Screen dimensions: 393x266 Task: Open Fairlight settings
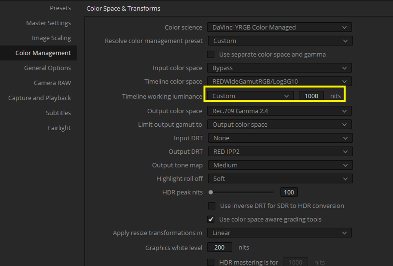click(59, 128)
